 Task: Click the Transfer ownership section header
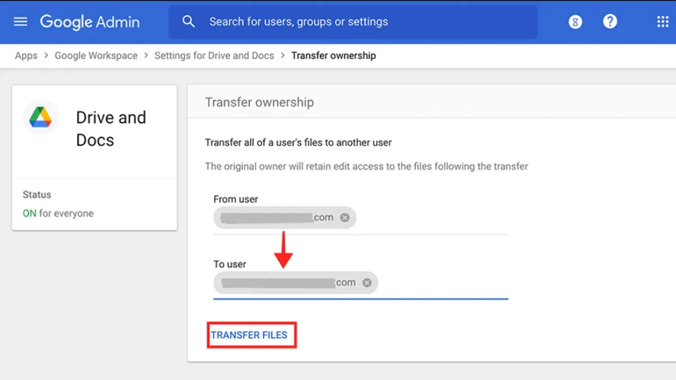(259, 102)
